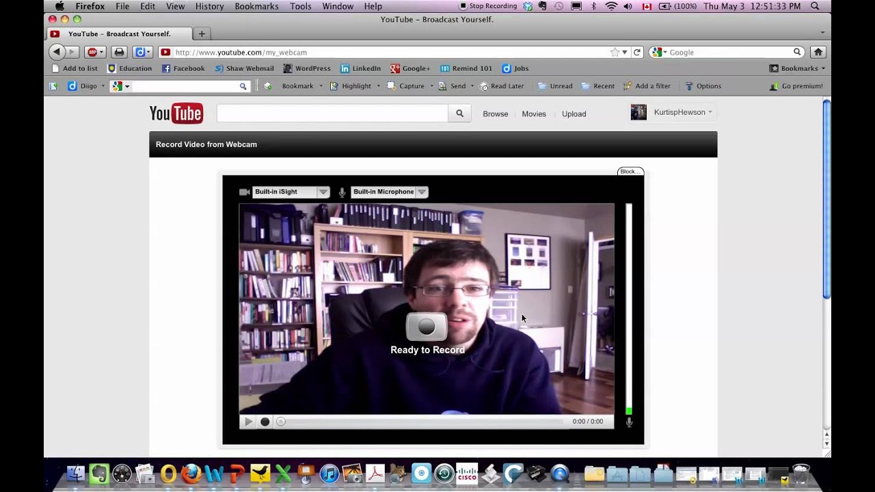
Task: Open Adobe PDF reader in dock
Action: (375, 474)
